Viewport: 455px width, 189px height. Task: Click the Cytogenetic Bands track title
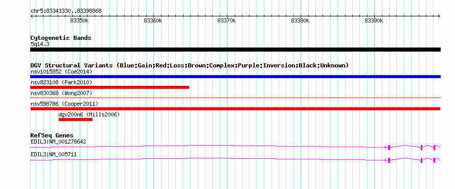[x=61, y=38]
